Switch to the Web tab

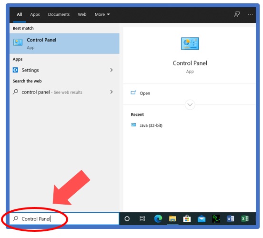coord(82,14)
